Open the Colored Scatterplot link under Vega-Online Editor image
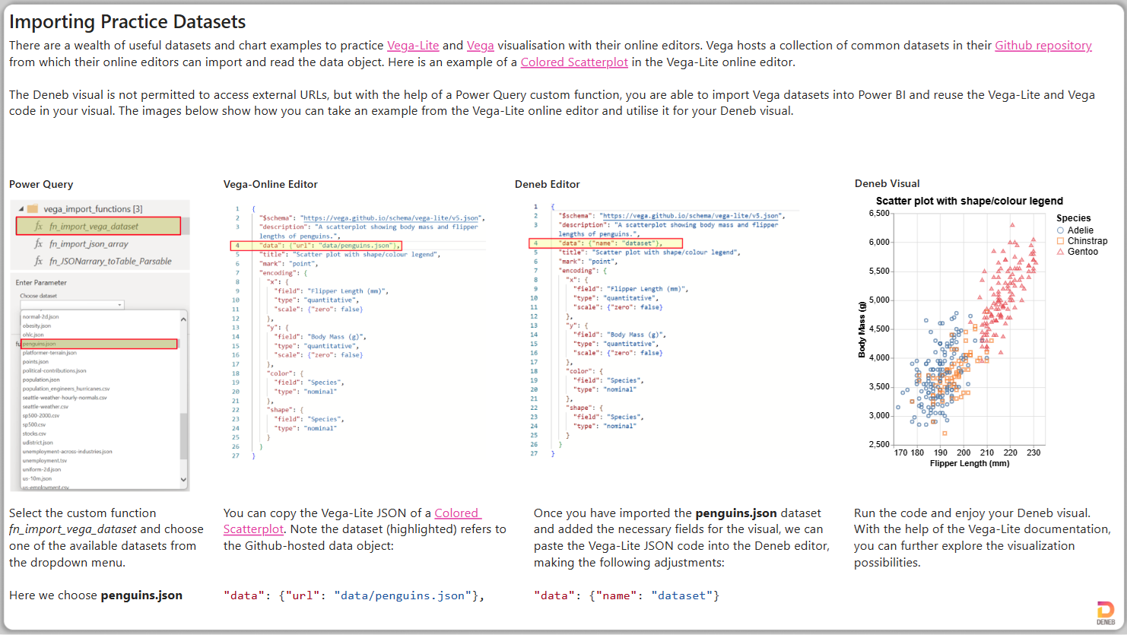 click(x=352, y=521)
